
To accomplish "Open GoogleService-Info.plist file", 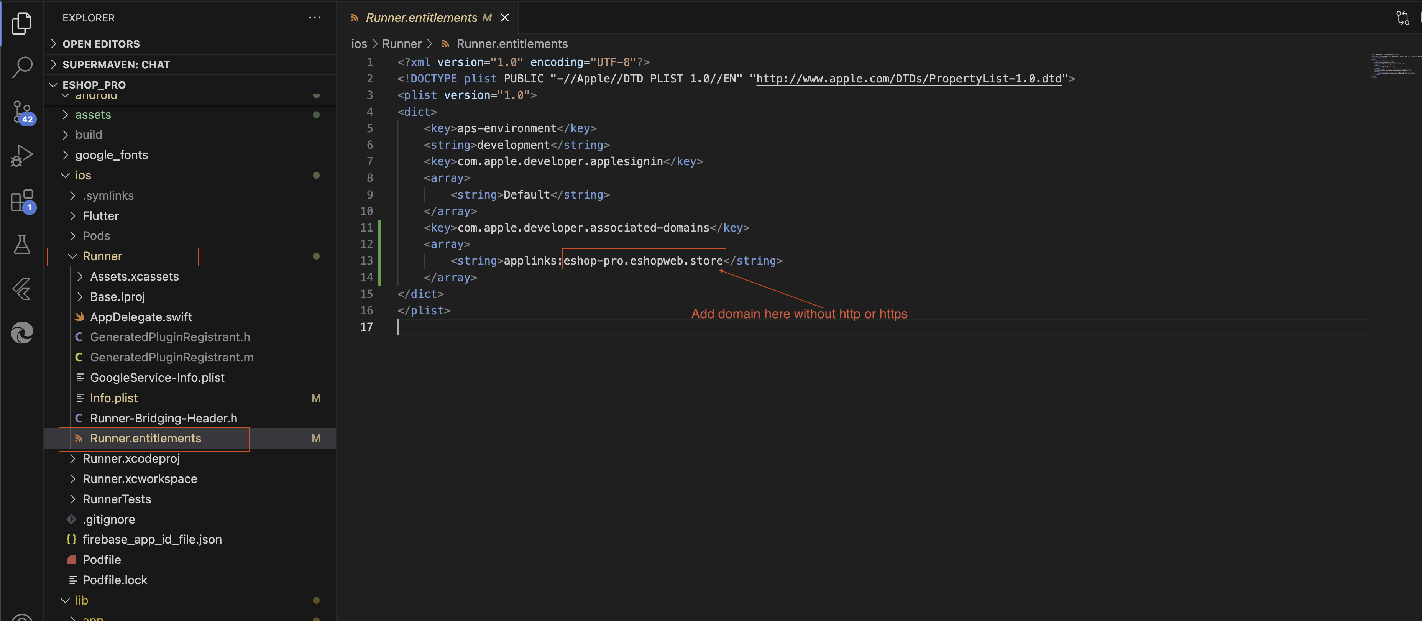I will point(190,378).
